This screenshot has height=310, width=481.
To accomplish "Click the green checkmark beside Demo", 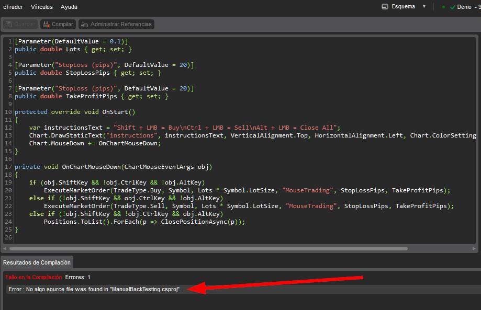I will [452, 7].
